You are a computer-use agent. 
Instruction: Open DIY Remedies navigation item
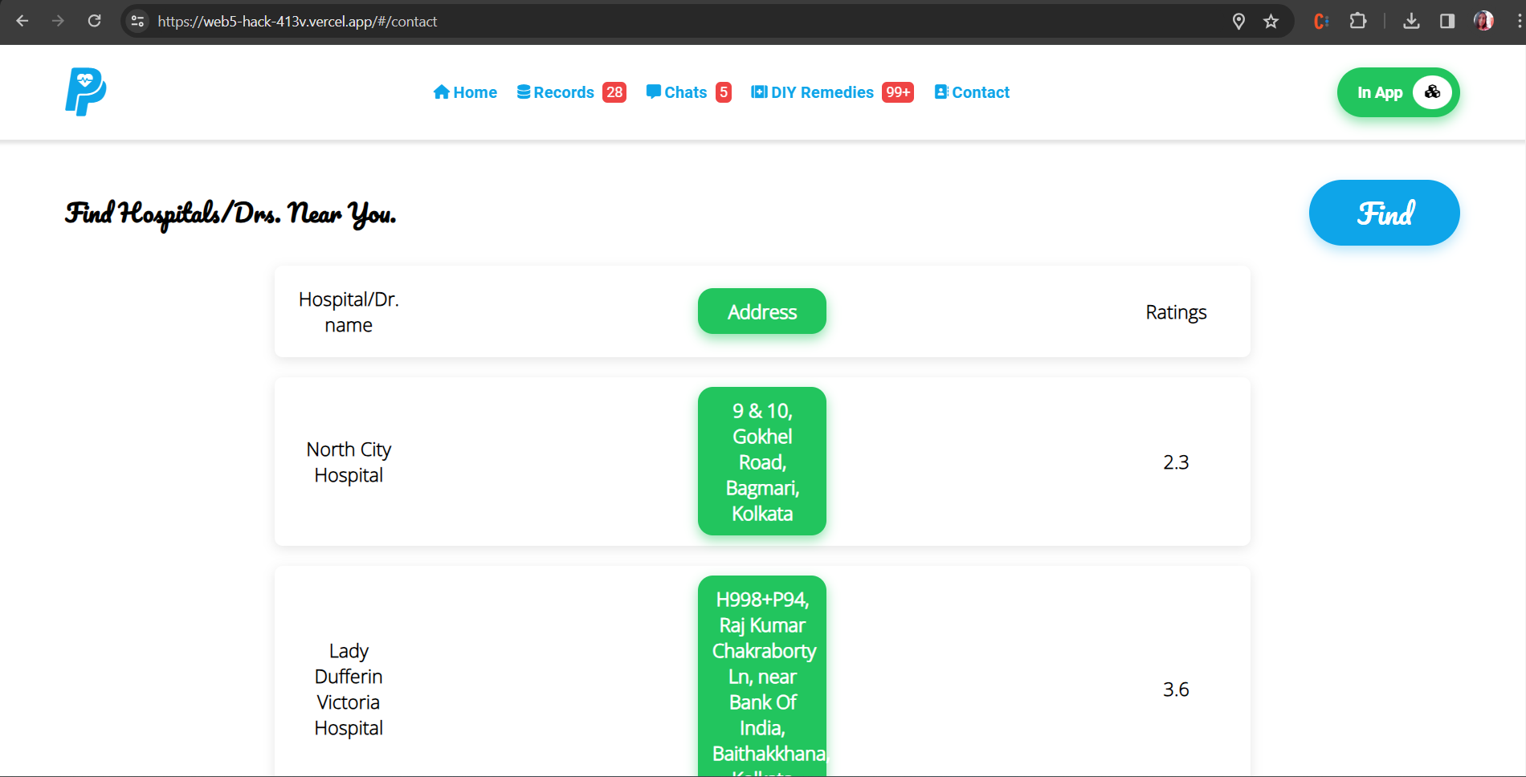(812, 92)
